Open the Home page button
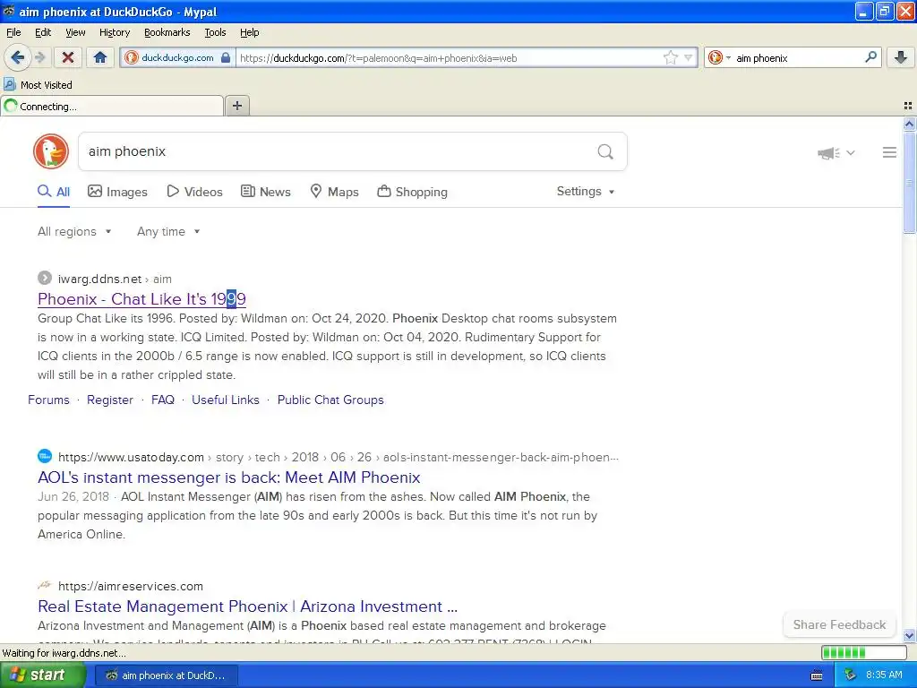The width and height of the screenshot is (917, 688). coord(100,57)
